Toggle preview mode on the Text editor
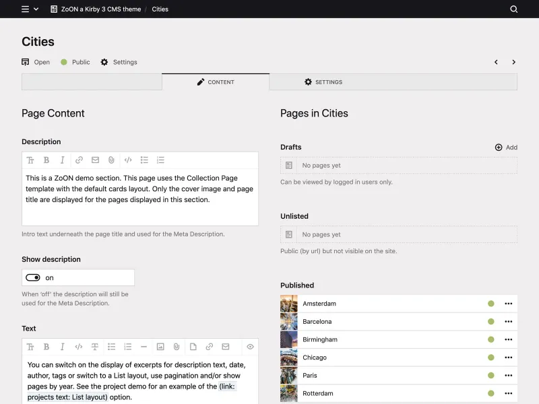The height and width of the screenshot is (404, 539). pos(250,346)
